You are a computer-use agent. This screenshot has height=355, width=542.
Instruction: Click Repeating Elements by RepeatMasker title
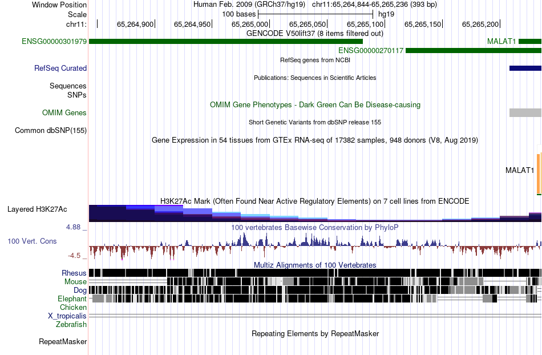click(x=315, y=333)
